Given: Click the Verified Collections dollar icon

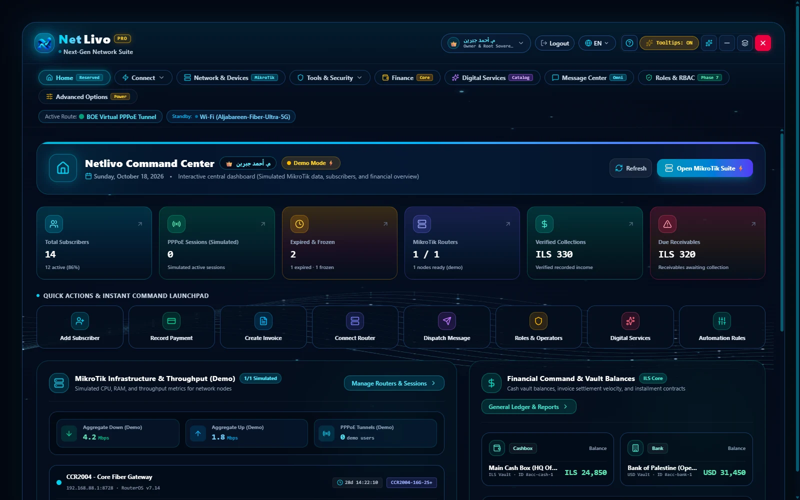Looking at the screenshot, I should tap(544, 224).
